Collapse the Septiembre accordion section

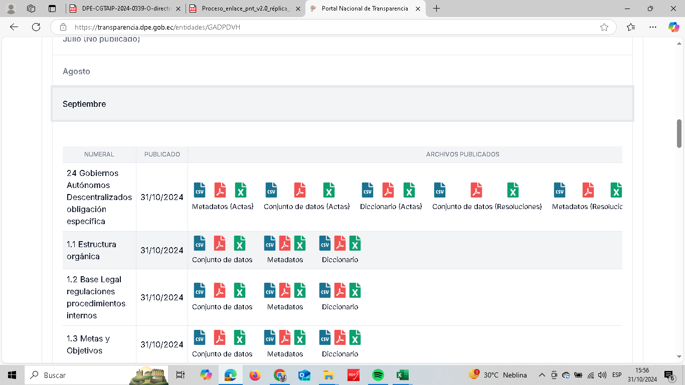pyautogui.click(x=342, y=104)
